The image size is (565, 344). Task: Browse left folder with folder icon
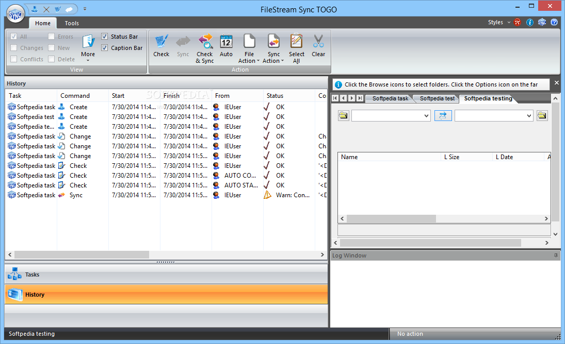(x=344, y=116)
